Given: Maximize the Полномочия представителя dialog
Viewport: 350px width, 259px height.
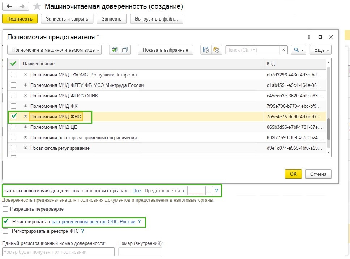Looking at the screenshot, I should [320, 37].
